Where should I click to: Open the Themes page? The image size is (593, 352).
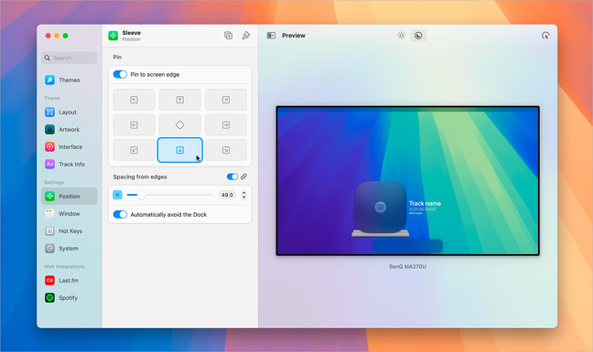pyautogui.click(x=70, y=80)
